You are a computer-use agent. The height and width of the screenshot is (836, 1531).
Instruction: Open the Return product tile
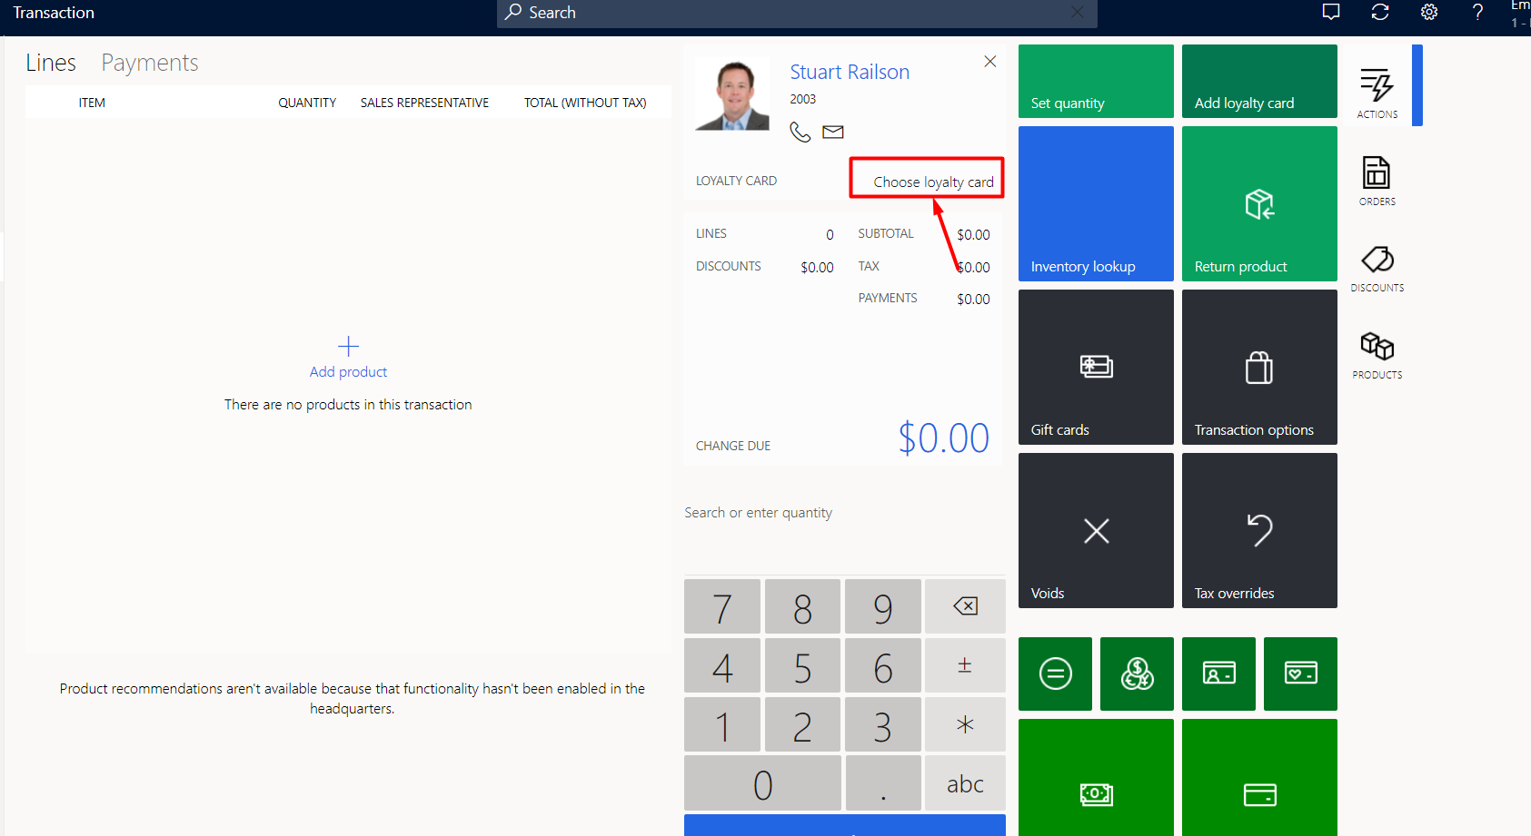(1259, 204)
